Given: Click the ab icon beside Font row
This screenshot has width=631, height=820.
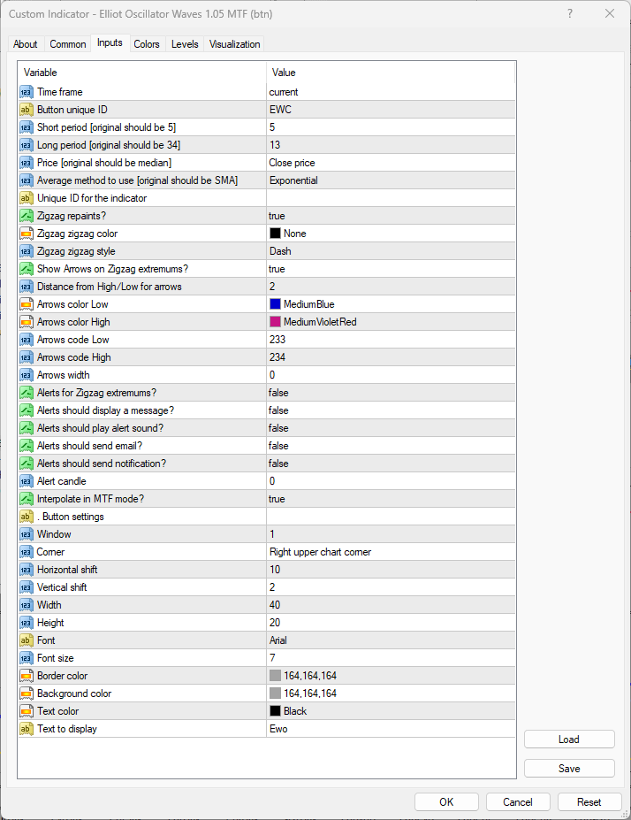Looking at the screenshot, I should point(27,640).
